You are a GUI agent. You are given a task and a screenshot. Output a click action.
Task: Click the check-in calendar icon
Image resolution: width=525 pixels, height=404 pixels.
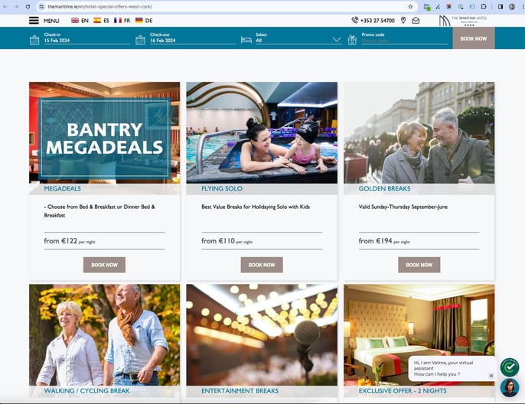click(34, 40)
